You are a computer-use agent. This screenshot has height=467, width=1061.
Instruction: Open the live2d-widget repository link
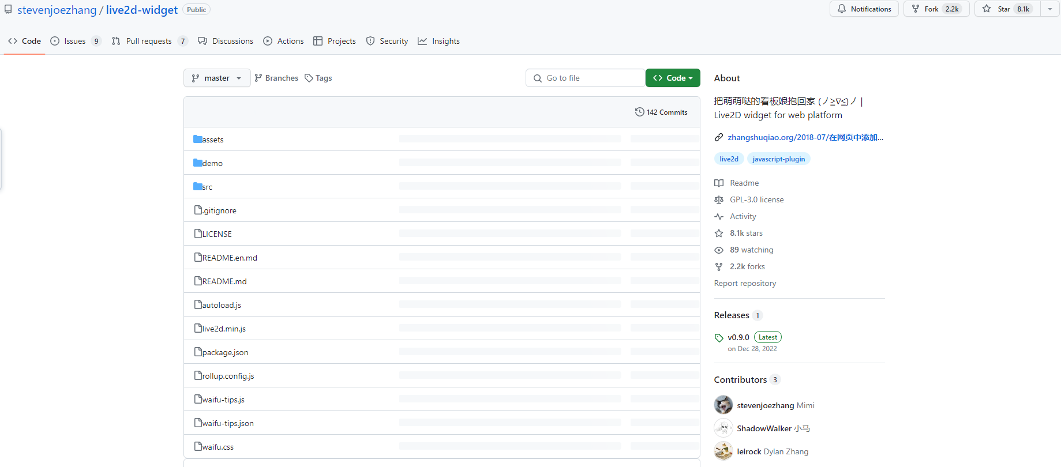(x=142, y=10)
